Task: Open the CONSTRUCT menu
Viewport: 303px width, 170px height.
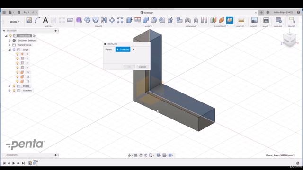Action: [x=221, y=26]
